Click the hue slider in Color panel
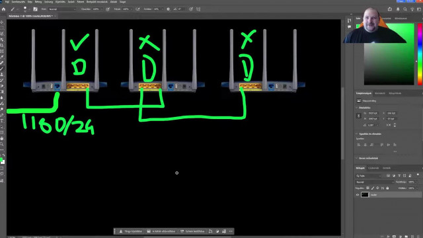The image size is (423, 238). (x=420, y=54)
